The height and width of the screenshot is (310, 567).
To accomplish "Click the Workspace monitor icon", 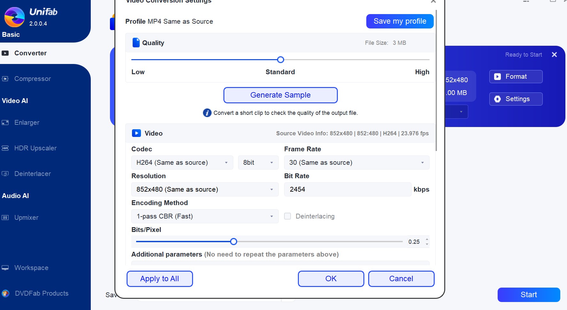I will click(x=5, y=268).
